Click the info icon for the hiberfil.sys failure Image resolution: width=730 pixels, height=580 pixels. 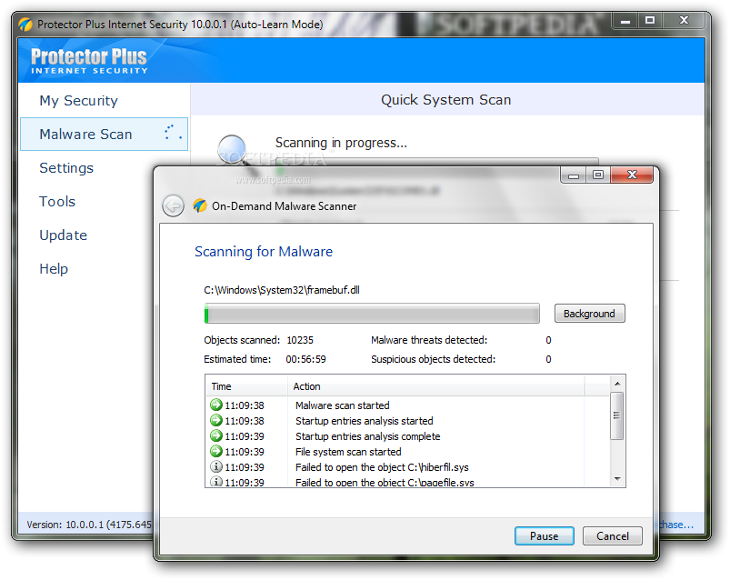pyautogui.click(x=216, y=466)
